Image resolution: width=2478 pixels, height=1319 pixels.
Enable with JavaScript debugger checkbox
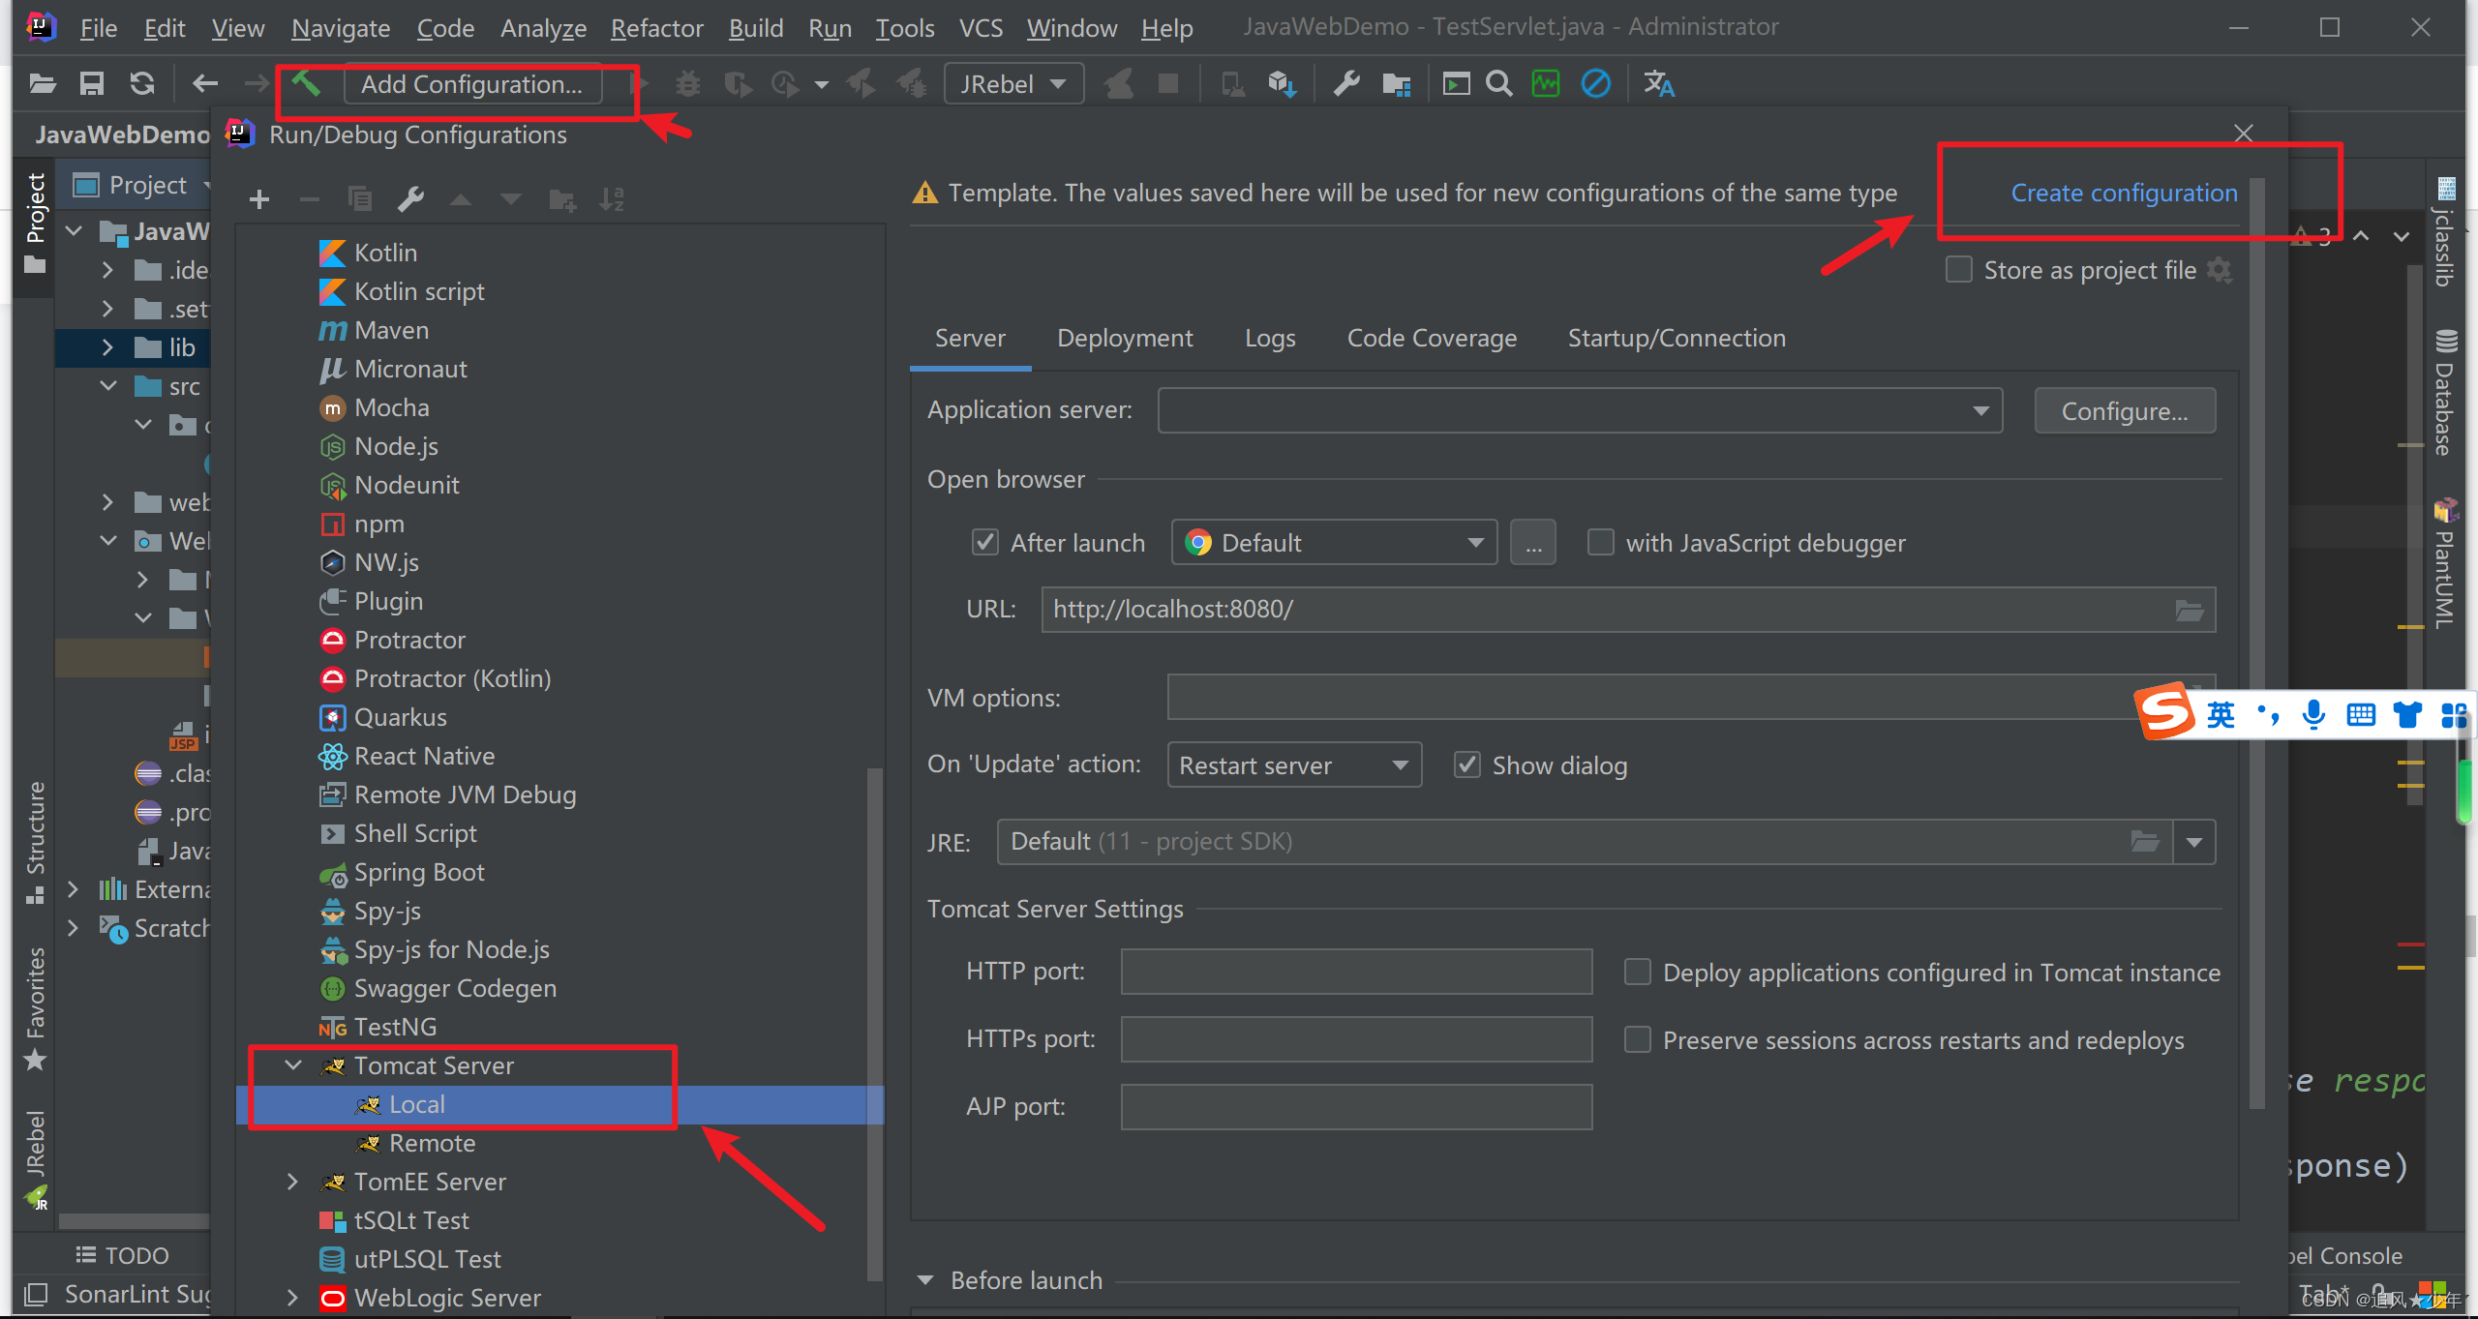pos(1601,543)
